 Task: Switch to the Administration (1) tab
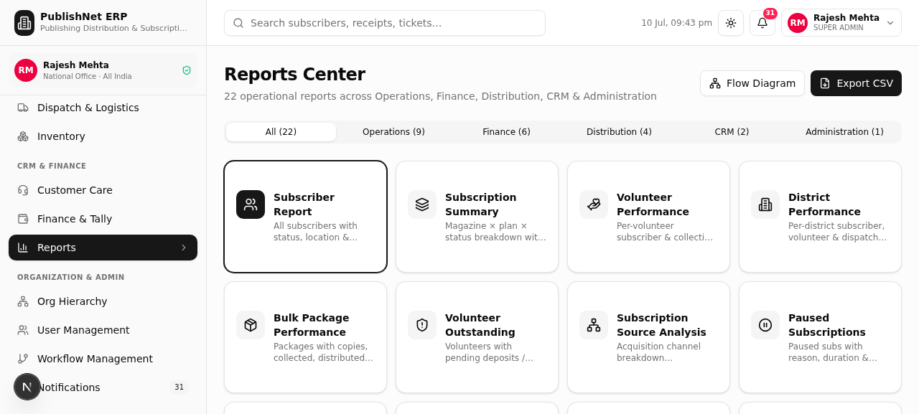pos(844,132)
